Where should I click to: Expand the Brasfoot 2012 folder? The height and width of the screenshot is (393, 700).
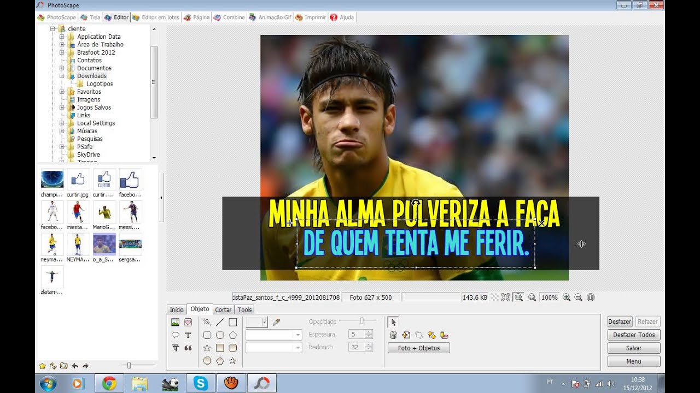62,52
